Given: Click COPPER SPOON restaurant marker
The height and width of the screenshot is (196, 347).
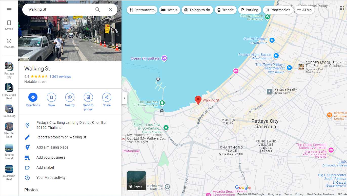Looking at the screenshot, I should tap(301, 67).
